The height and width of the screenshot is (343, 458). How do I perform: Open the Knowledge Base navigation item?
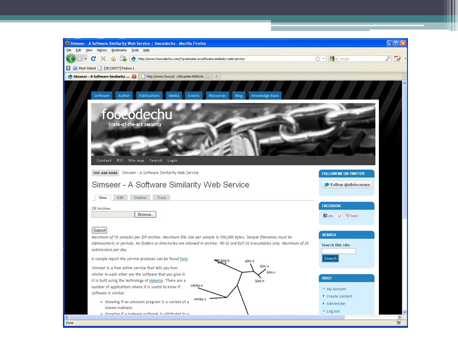pos(265,96)
